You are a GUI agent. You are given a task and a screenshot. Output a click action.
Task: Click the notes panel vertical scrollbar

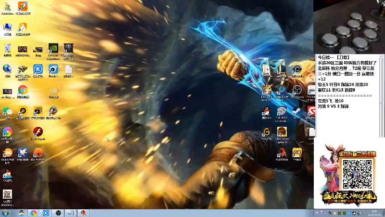[x=381, y=95]
